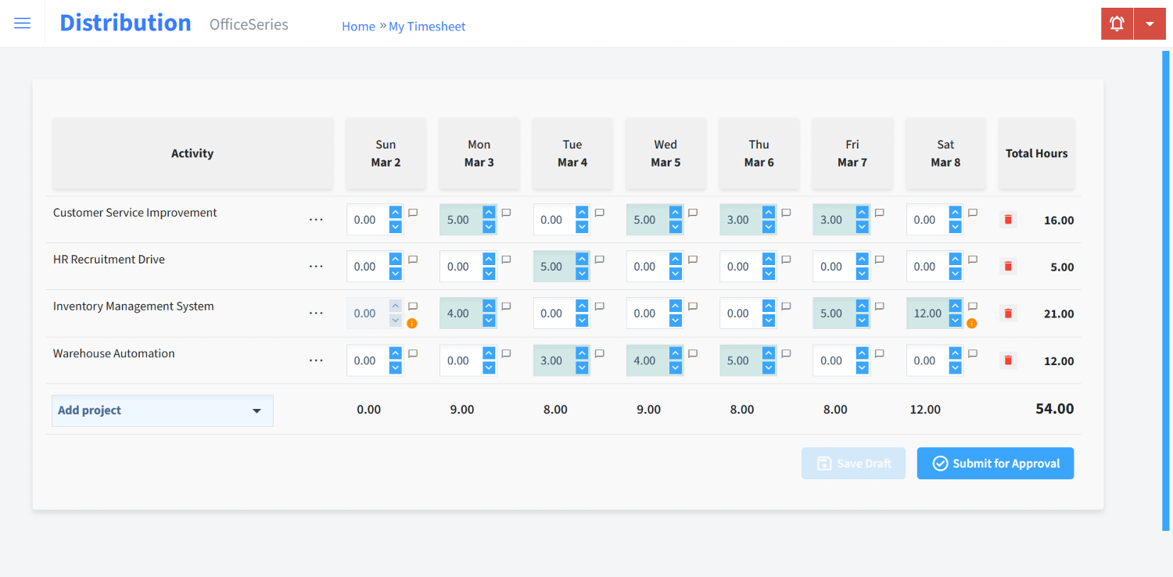Click Submit for Approval
The height and width of the screenshot is (577, 1173).
pos(995,463)
